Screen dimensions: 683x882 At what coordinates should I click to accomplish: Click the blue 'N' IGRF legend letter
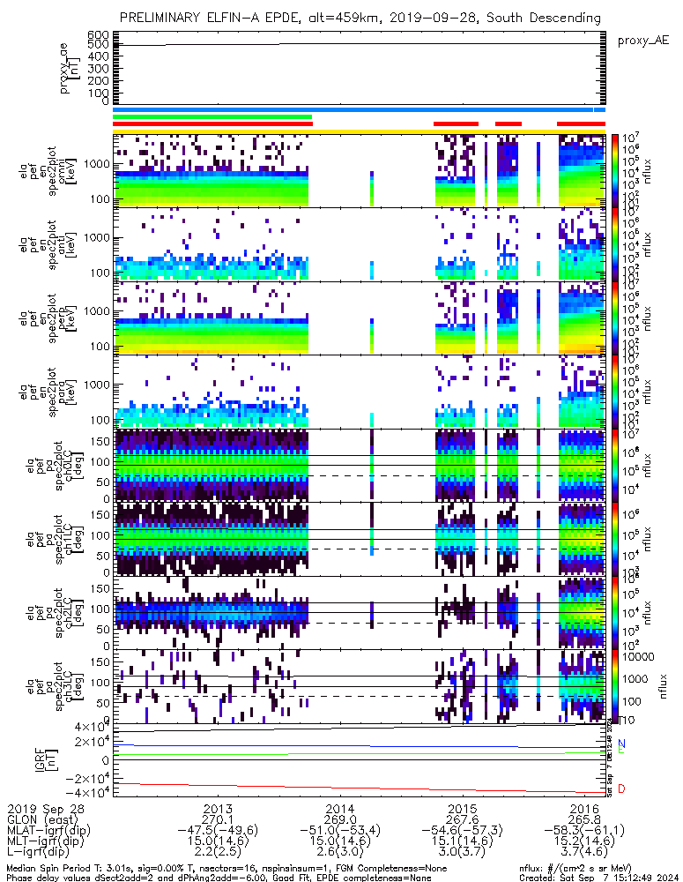(x=621, y=744)
